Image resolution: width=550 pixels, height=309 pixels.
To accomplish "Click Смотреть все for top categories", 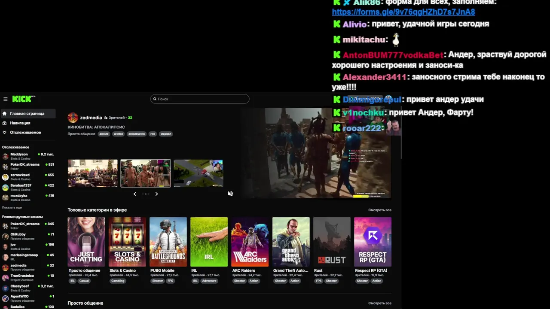I will 380,210.
